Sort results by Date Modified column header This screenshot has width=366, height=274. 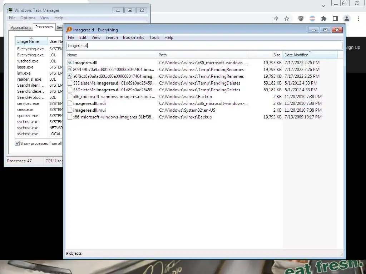point(310,55)
